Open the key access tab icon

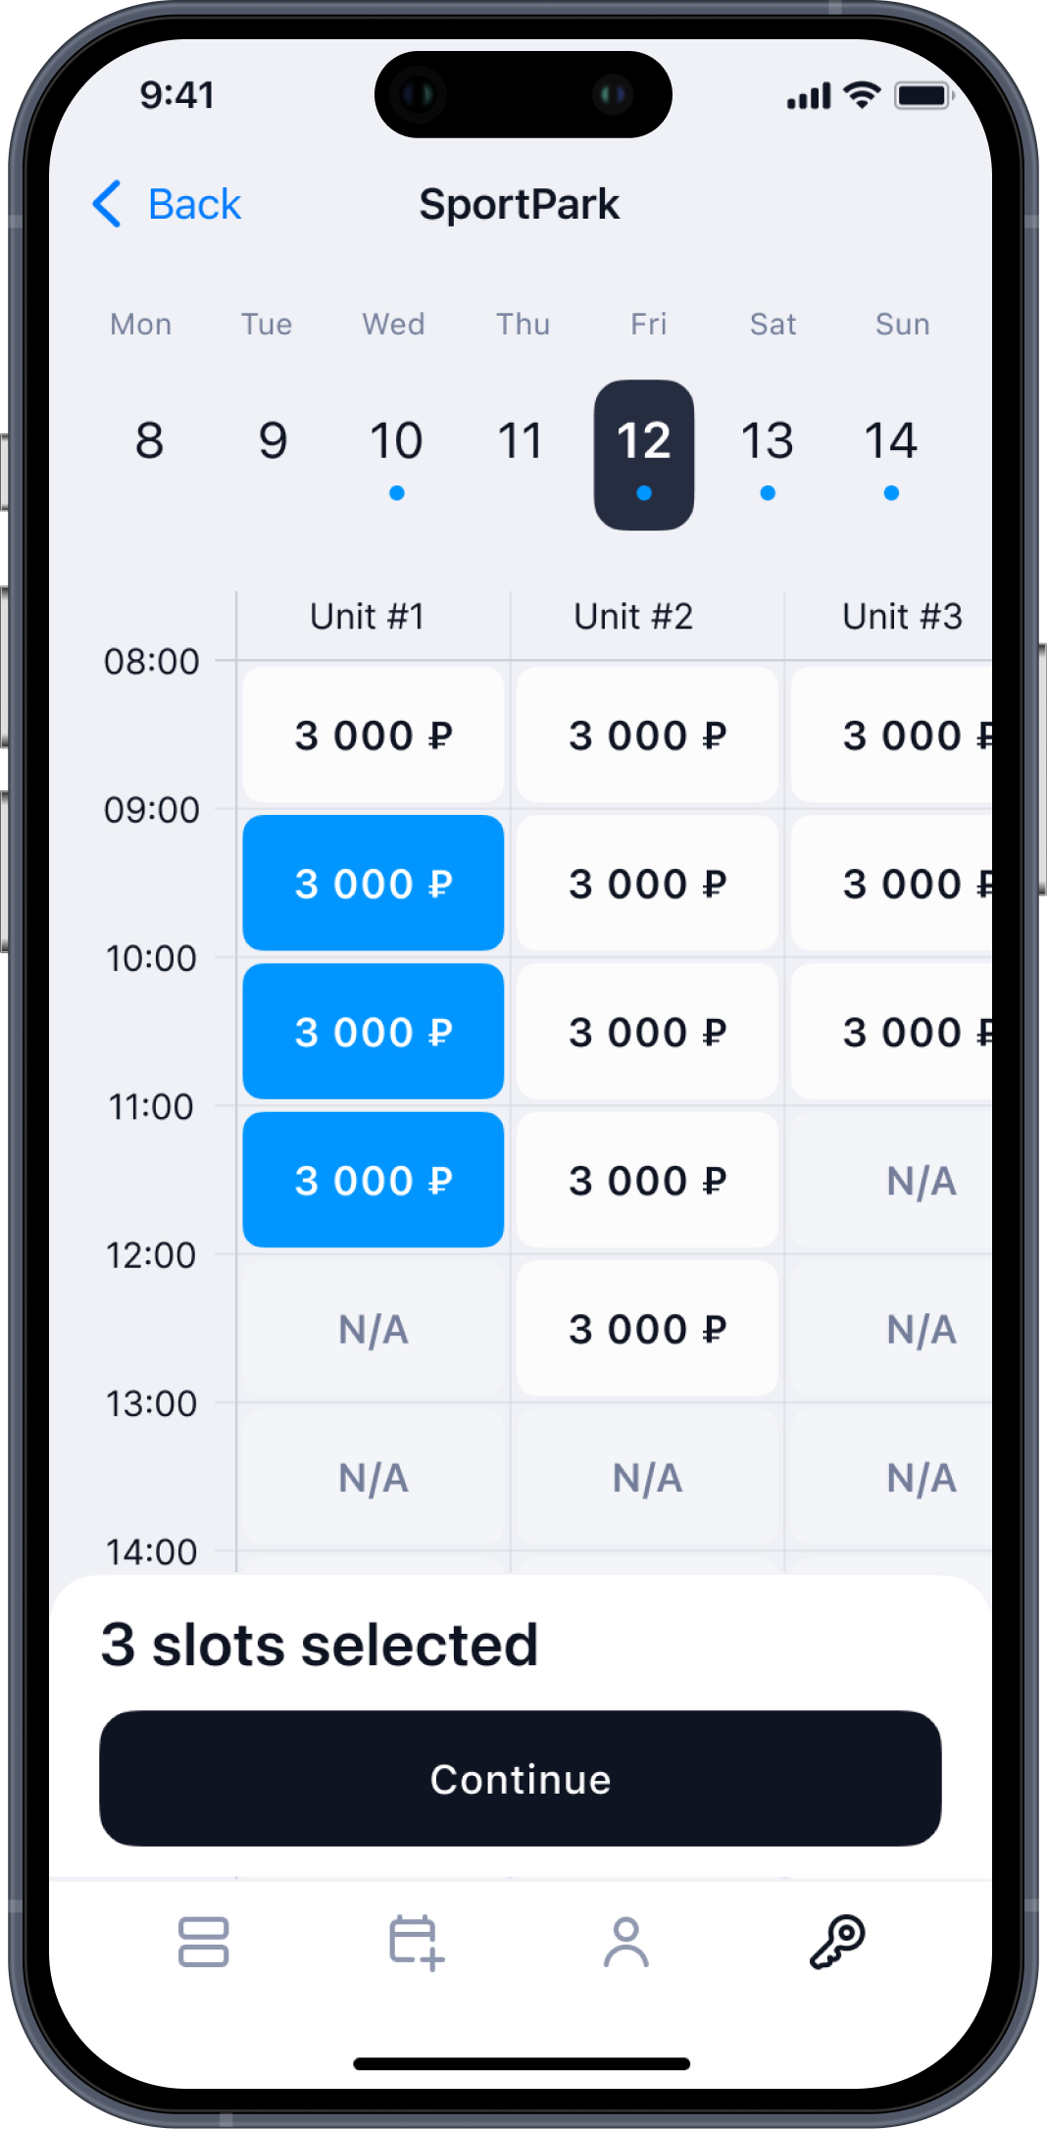[837, 1942]
